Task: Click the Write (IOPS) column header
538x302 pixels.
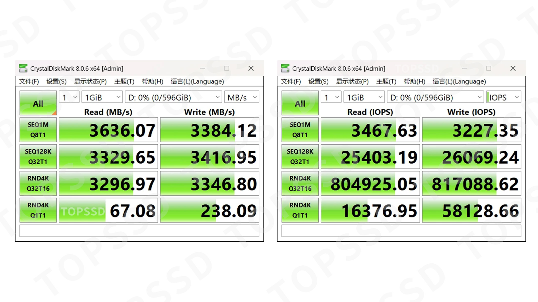Action: click(x=471, y=112)
